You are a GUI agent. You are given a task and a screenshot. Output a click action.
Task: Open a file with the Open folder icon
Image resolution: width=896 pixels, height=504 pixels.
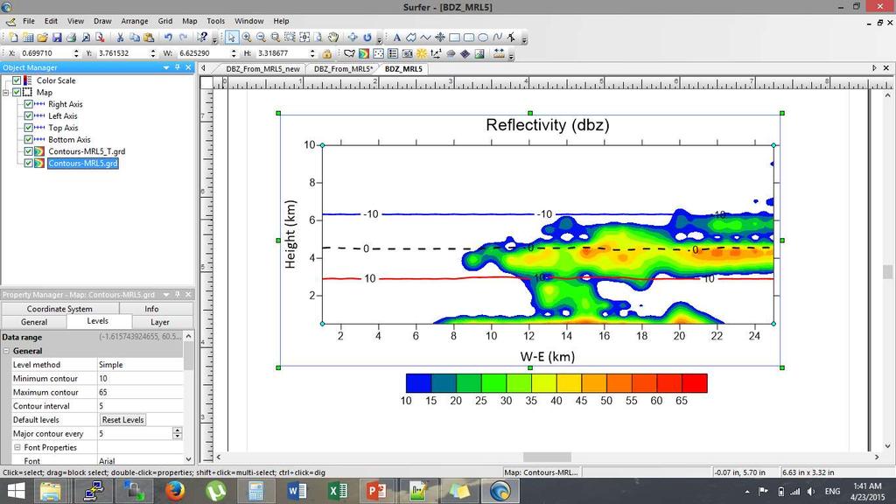42,37
